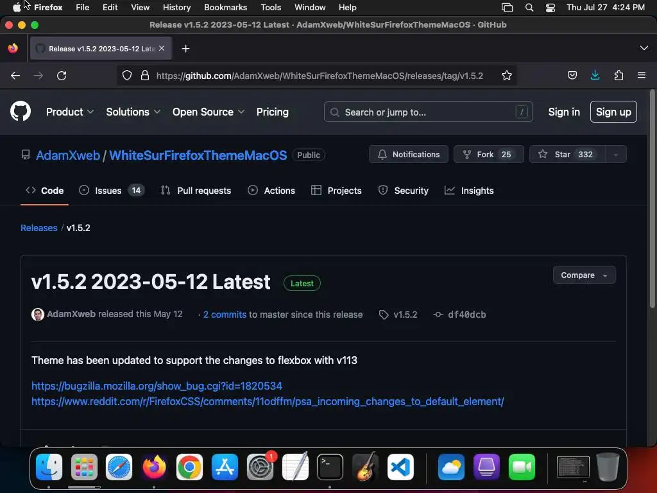
Task: Open the Tools menu in menu bar
Action: 271,7
